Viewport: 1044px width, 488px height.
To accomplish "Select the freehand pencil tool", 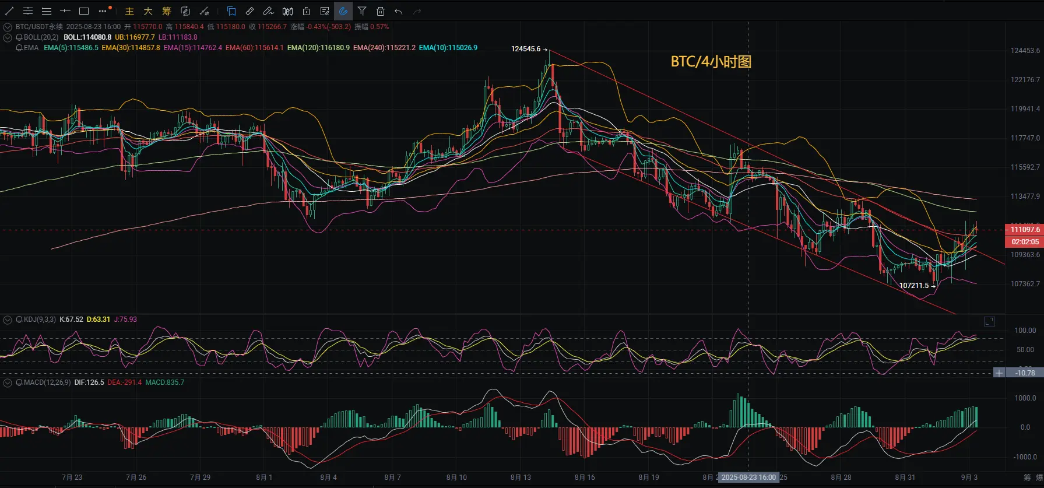I will (268, 11).
